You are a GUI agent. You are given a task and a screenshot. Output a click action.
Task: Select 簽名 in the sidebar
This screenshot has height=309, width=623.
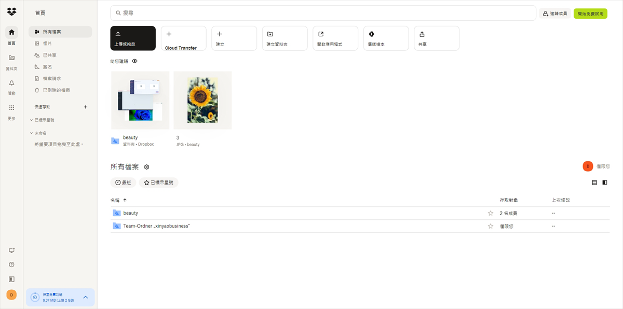pos(60,67)
